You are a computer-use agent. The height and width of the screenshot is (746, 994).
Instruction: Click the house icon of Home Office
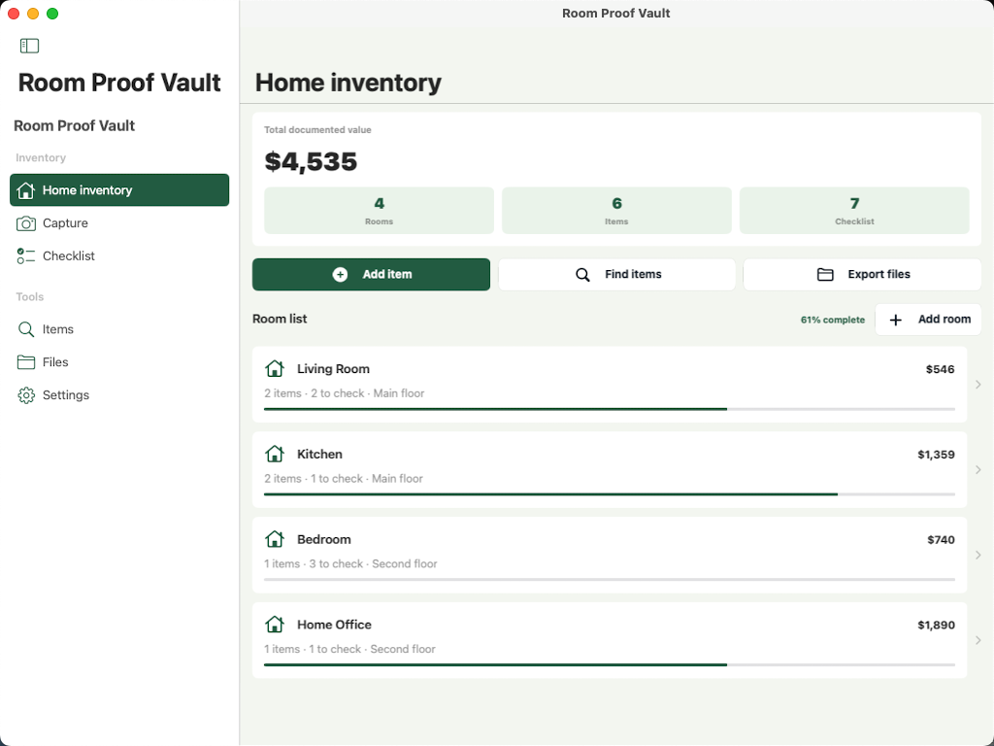pyautogui.click(x=275, y=625)
